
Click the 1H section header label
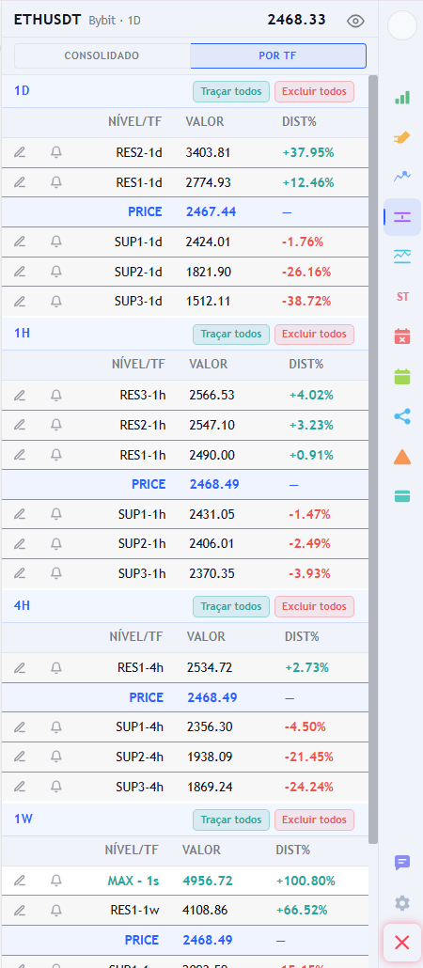(x=22, y=334)
